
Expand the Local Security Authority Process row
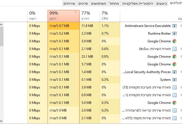pyautogui.click(x=181, y=72)
